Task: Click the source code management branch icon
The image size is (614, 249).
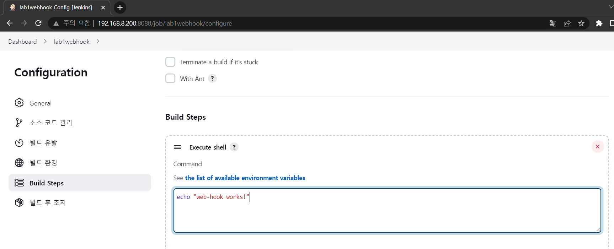Action: pyautogui.click(x=19, y=123)
